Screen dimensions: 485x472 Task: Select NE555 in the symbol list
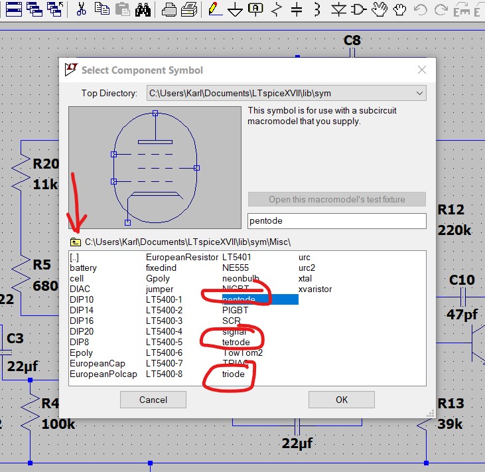[236, 268]
